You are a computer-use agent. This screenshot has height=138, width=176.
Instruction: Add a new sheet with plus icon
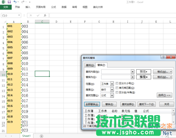[42, 136]
